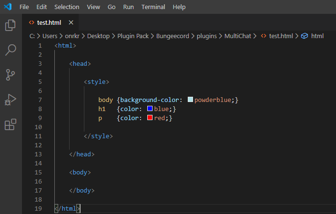This screenshot has width=336, height=214.
Task: Open the Explorer view in activity bar
Action: pyautogui.click(x=10, y=25)
